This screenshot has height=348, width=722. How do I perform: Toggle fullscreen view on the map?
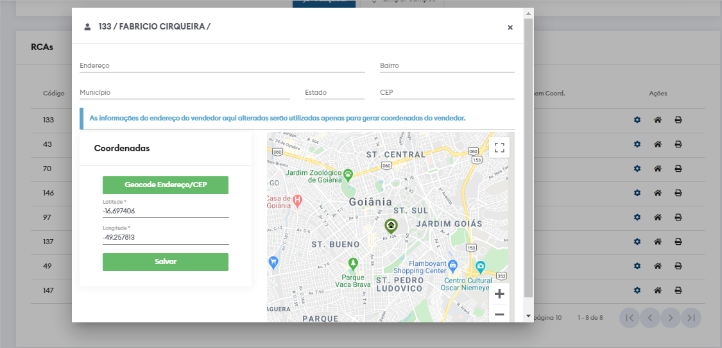(499, 148)
